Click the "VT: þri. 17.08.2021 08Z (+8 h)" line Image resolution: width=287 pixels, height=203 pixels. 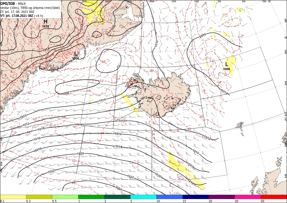(22, 16)
